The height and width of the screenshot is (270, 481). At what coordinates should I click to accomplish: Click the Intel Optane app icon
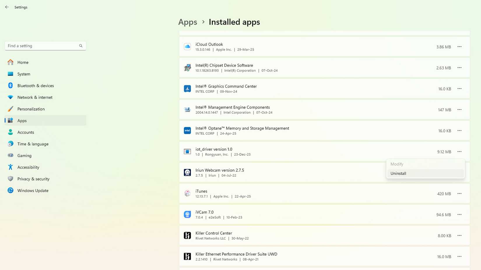tap(187, 130)
